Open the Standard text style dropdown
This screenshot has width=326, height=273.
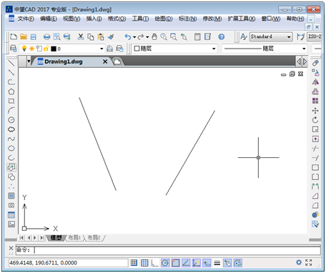(271, 36)
